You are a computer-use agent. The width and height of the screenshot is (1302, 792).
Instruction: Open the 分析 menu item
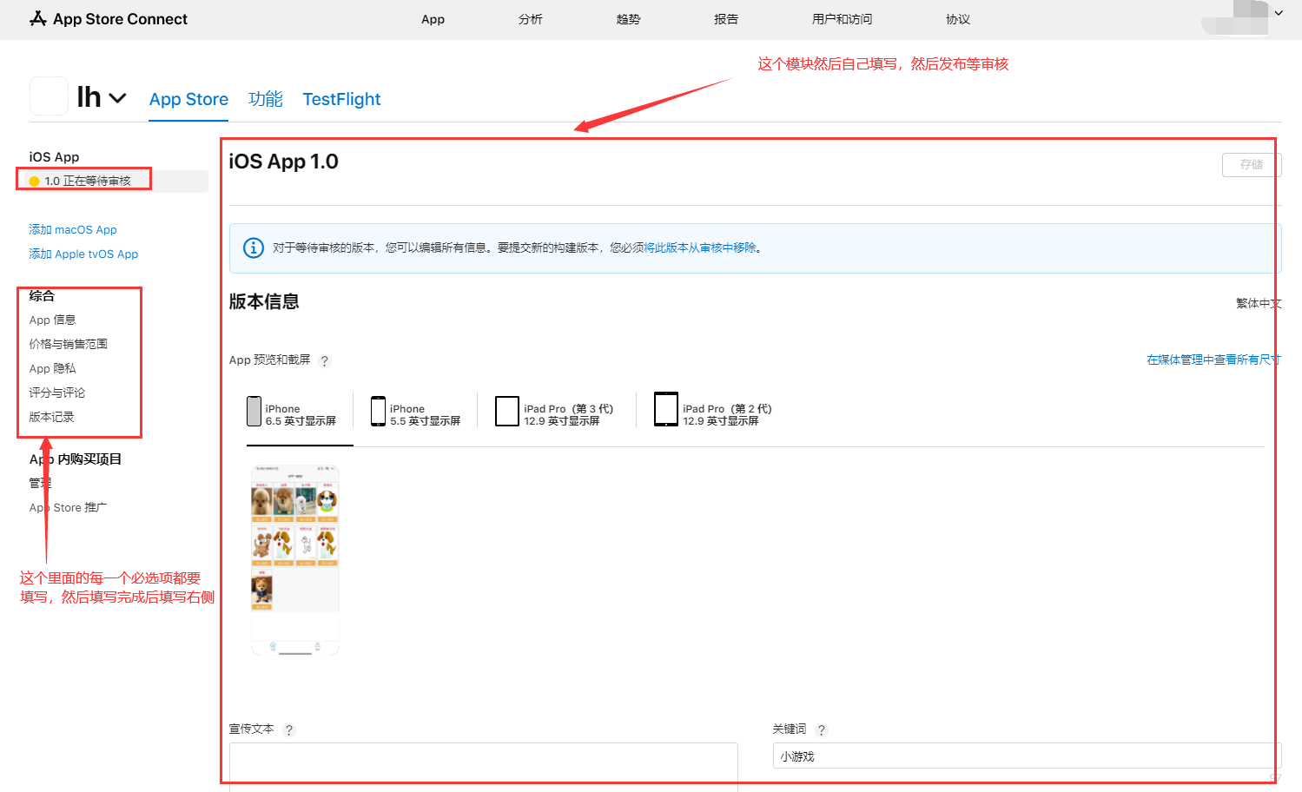pyautogui.click(x=530, y=19)
